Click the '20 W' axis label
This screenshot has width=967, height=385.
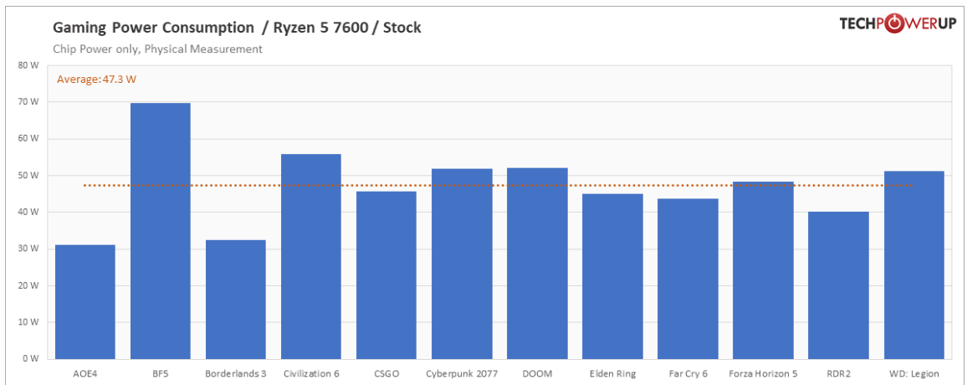(28, 285)
